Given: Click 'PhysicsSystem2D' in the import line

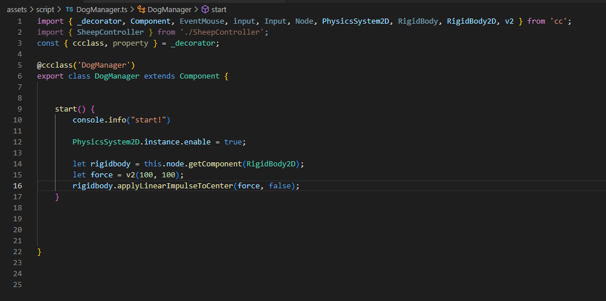Looking at the screenshot, I should click(355, 21).
